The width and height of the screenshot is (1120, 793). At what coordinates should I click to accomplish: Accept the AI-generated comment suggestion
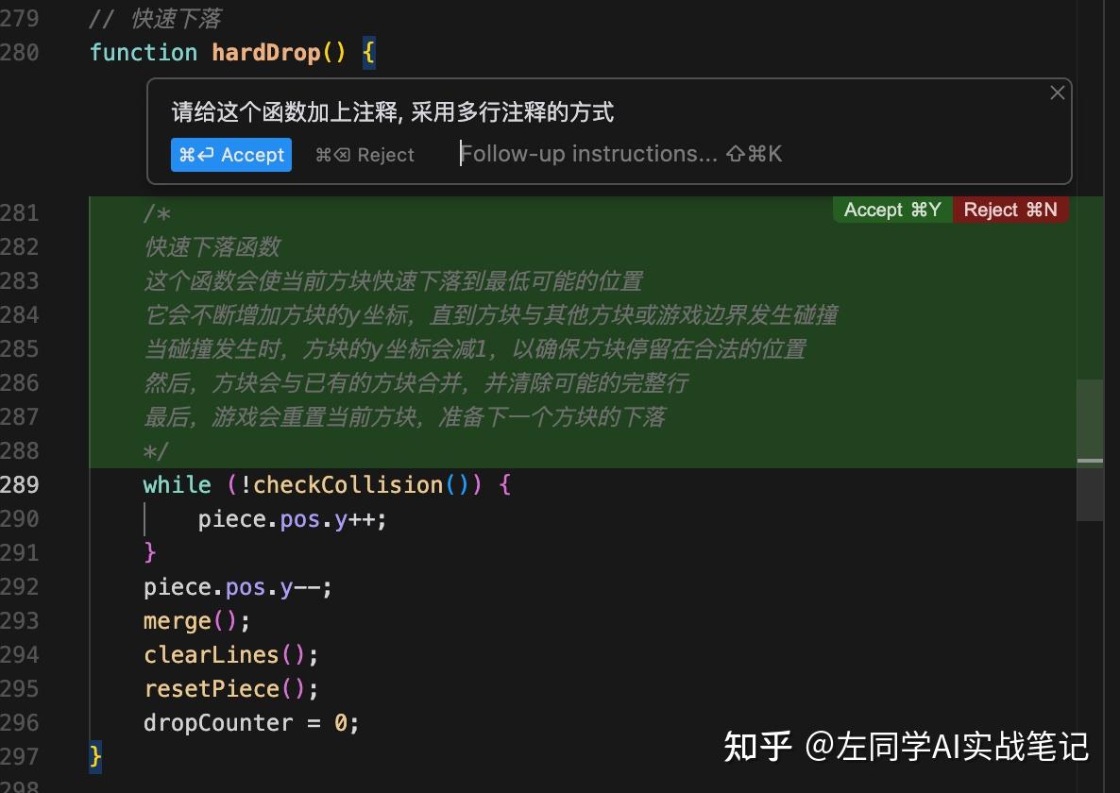[230, 154]
